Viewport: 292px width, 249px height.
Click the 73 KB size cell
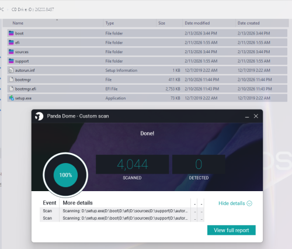[x=175, y=98]
